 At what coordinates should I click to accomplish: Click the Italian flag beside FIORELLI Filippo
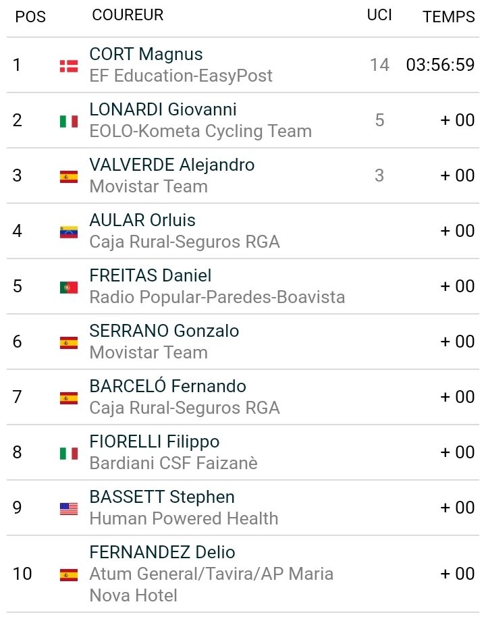(69, 453)
